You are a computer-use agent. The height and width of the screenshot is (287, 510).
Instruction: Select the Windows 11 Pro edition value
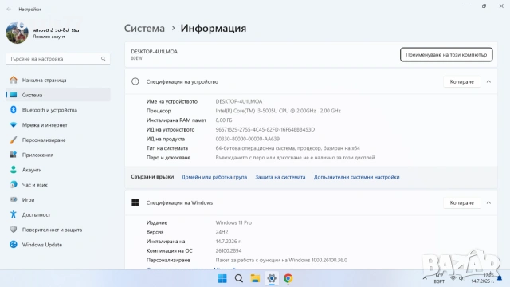click(x=233, y=223)
